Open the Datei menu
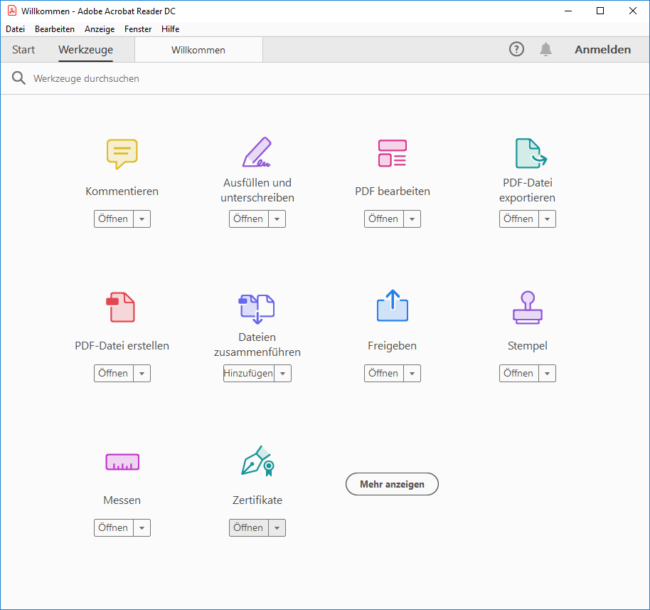The width and height of the screenshot is (650, 610). click(16, 29)
